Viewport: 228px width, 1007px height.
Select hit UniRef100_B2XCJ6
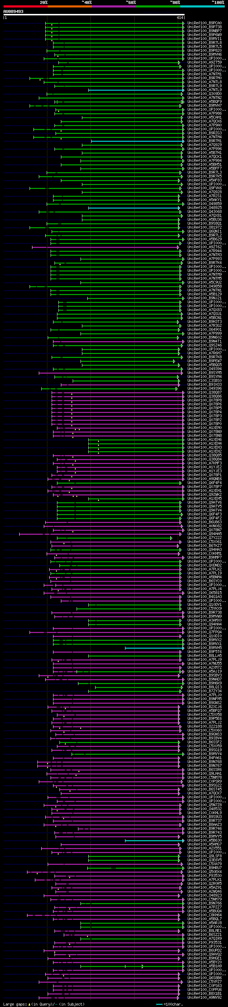tap(204, 707)
